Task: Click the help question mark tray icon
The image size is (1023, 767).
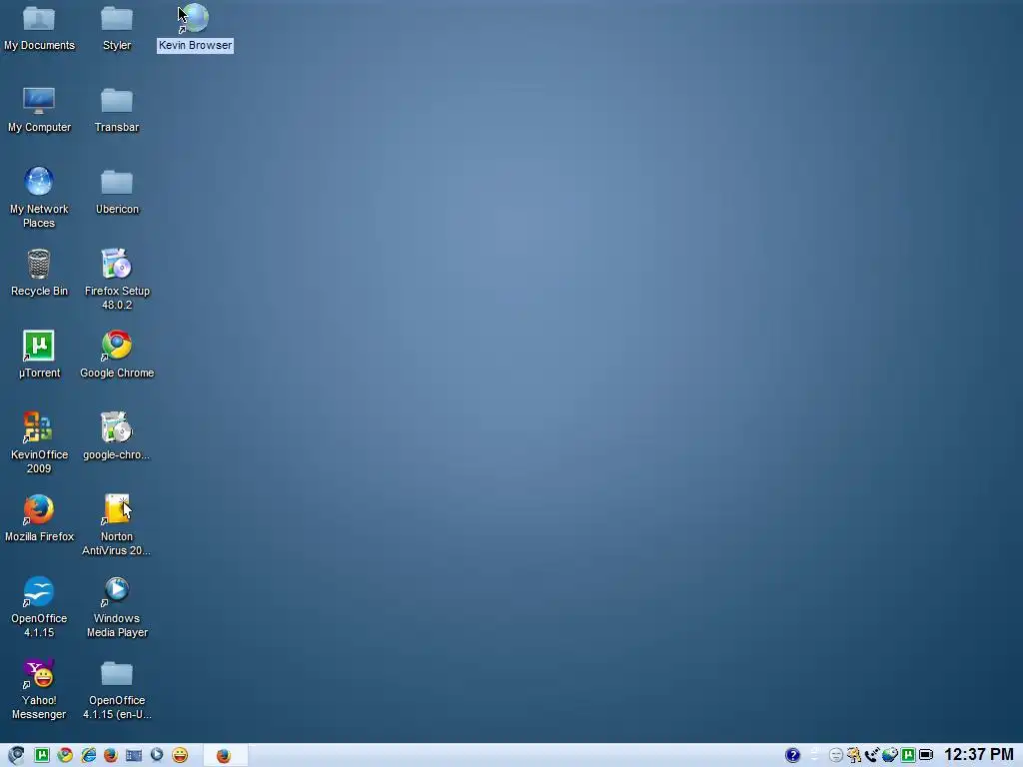Action: coord(792,755)
